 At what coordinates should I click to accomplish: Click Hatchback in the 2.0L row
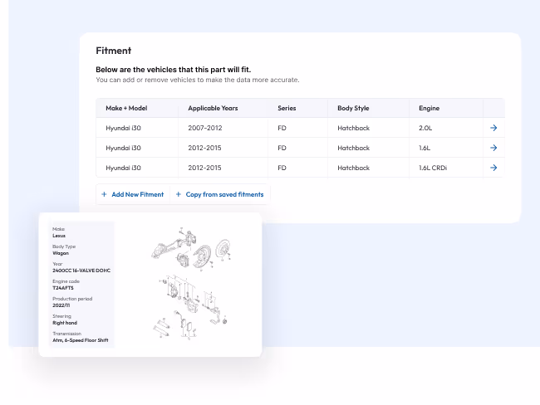(x=353, y=128)
